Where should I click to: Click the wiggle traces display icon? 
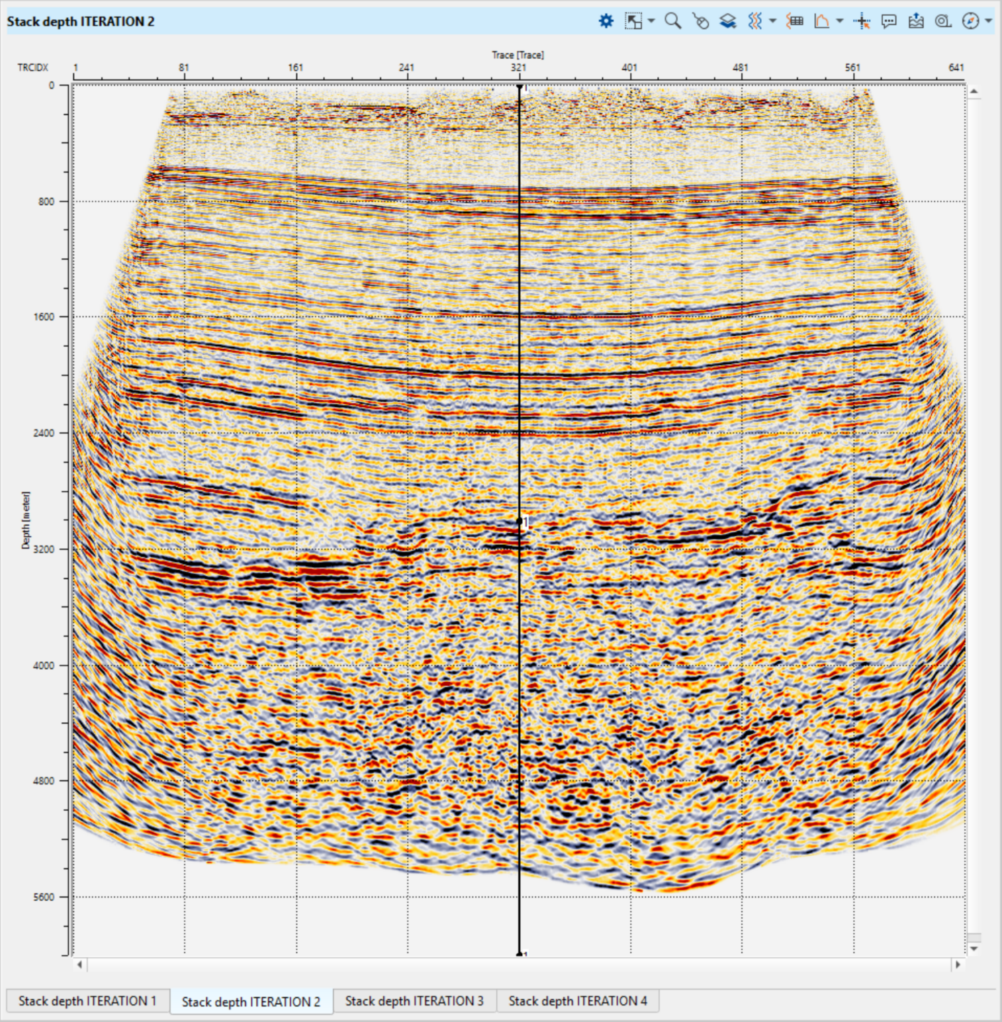[755, 21]
